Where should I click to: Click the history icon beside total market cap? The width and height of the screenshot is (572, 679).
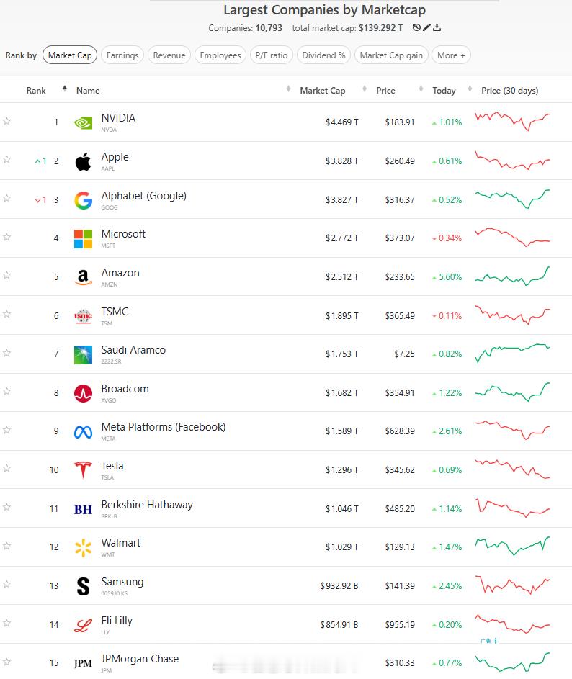pos(416,28)
